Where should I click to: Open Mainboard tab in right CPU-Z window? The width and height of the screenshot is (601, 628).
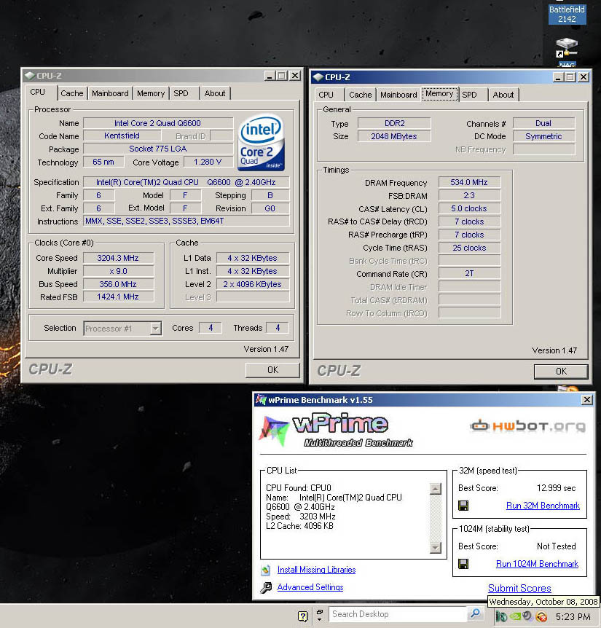[398, 95]
